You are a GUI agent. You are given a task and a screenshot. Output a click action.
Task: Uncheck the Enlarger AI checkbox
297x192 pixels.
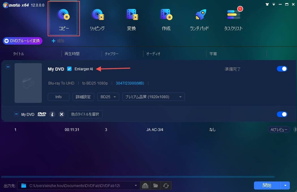69,69
